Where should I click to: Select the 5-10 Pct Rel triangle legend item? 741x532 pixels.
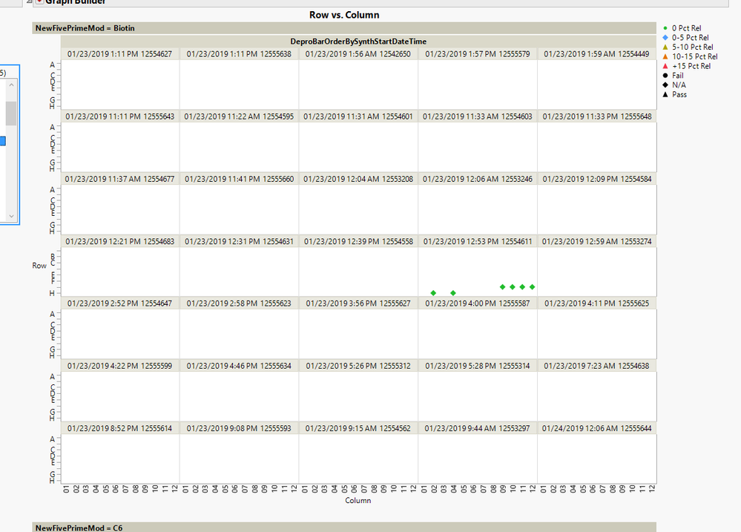coord(665,47)
